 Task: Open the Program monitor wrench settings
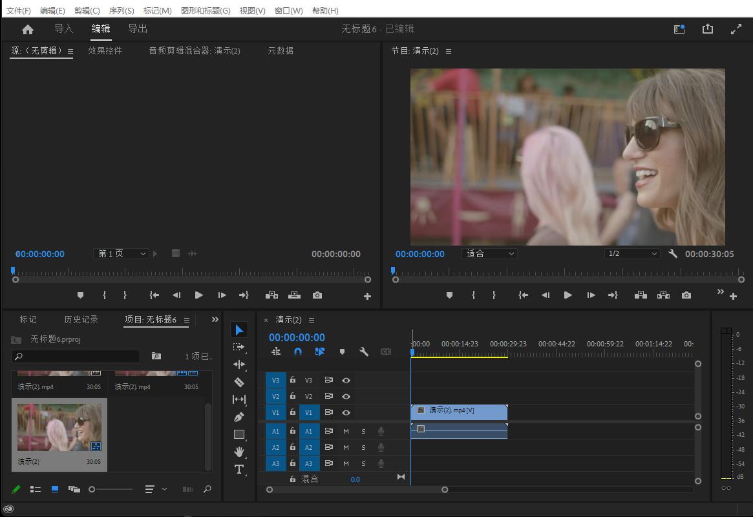point(673,254)
